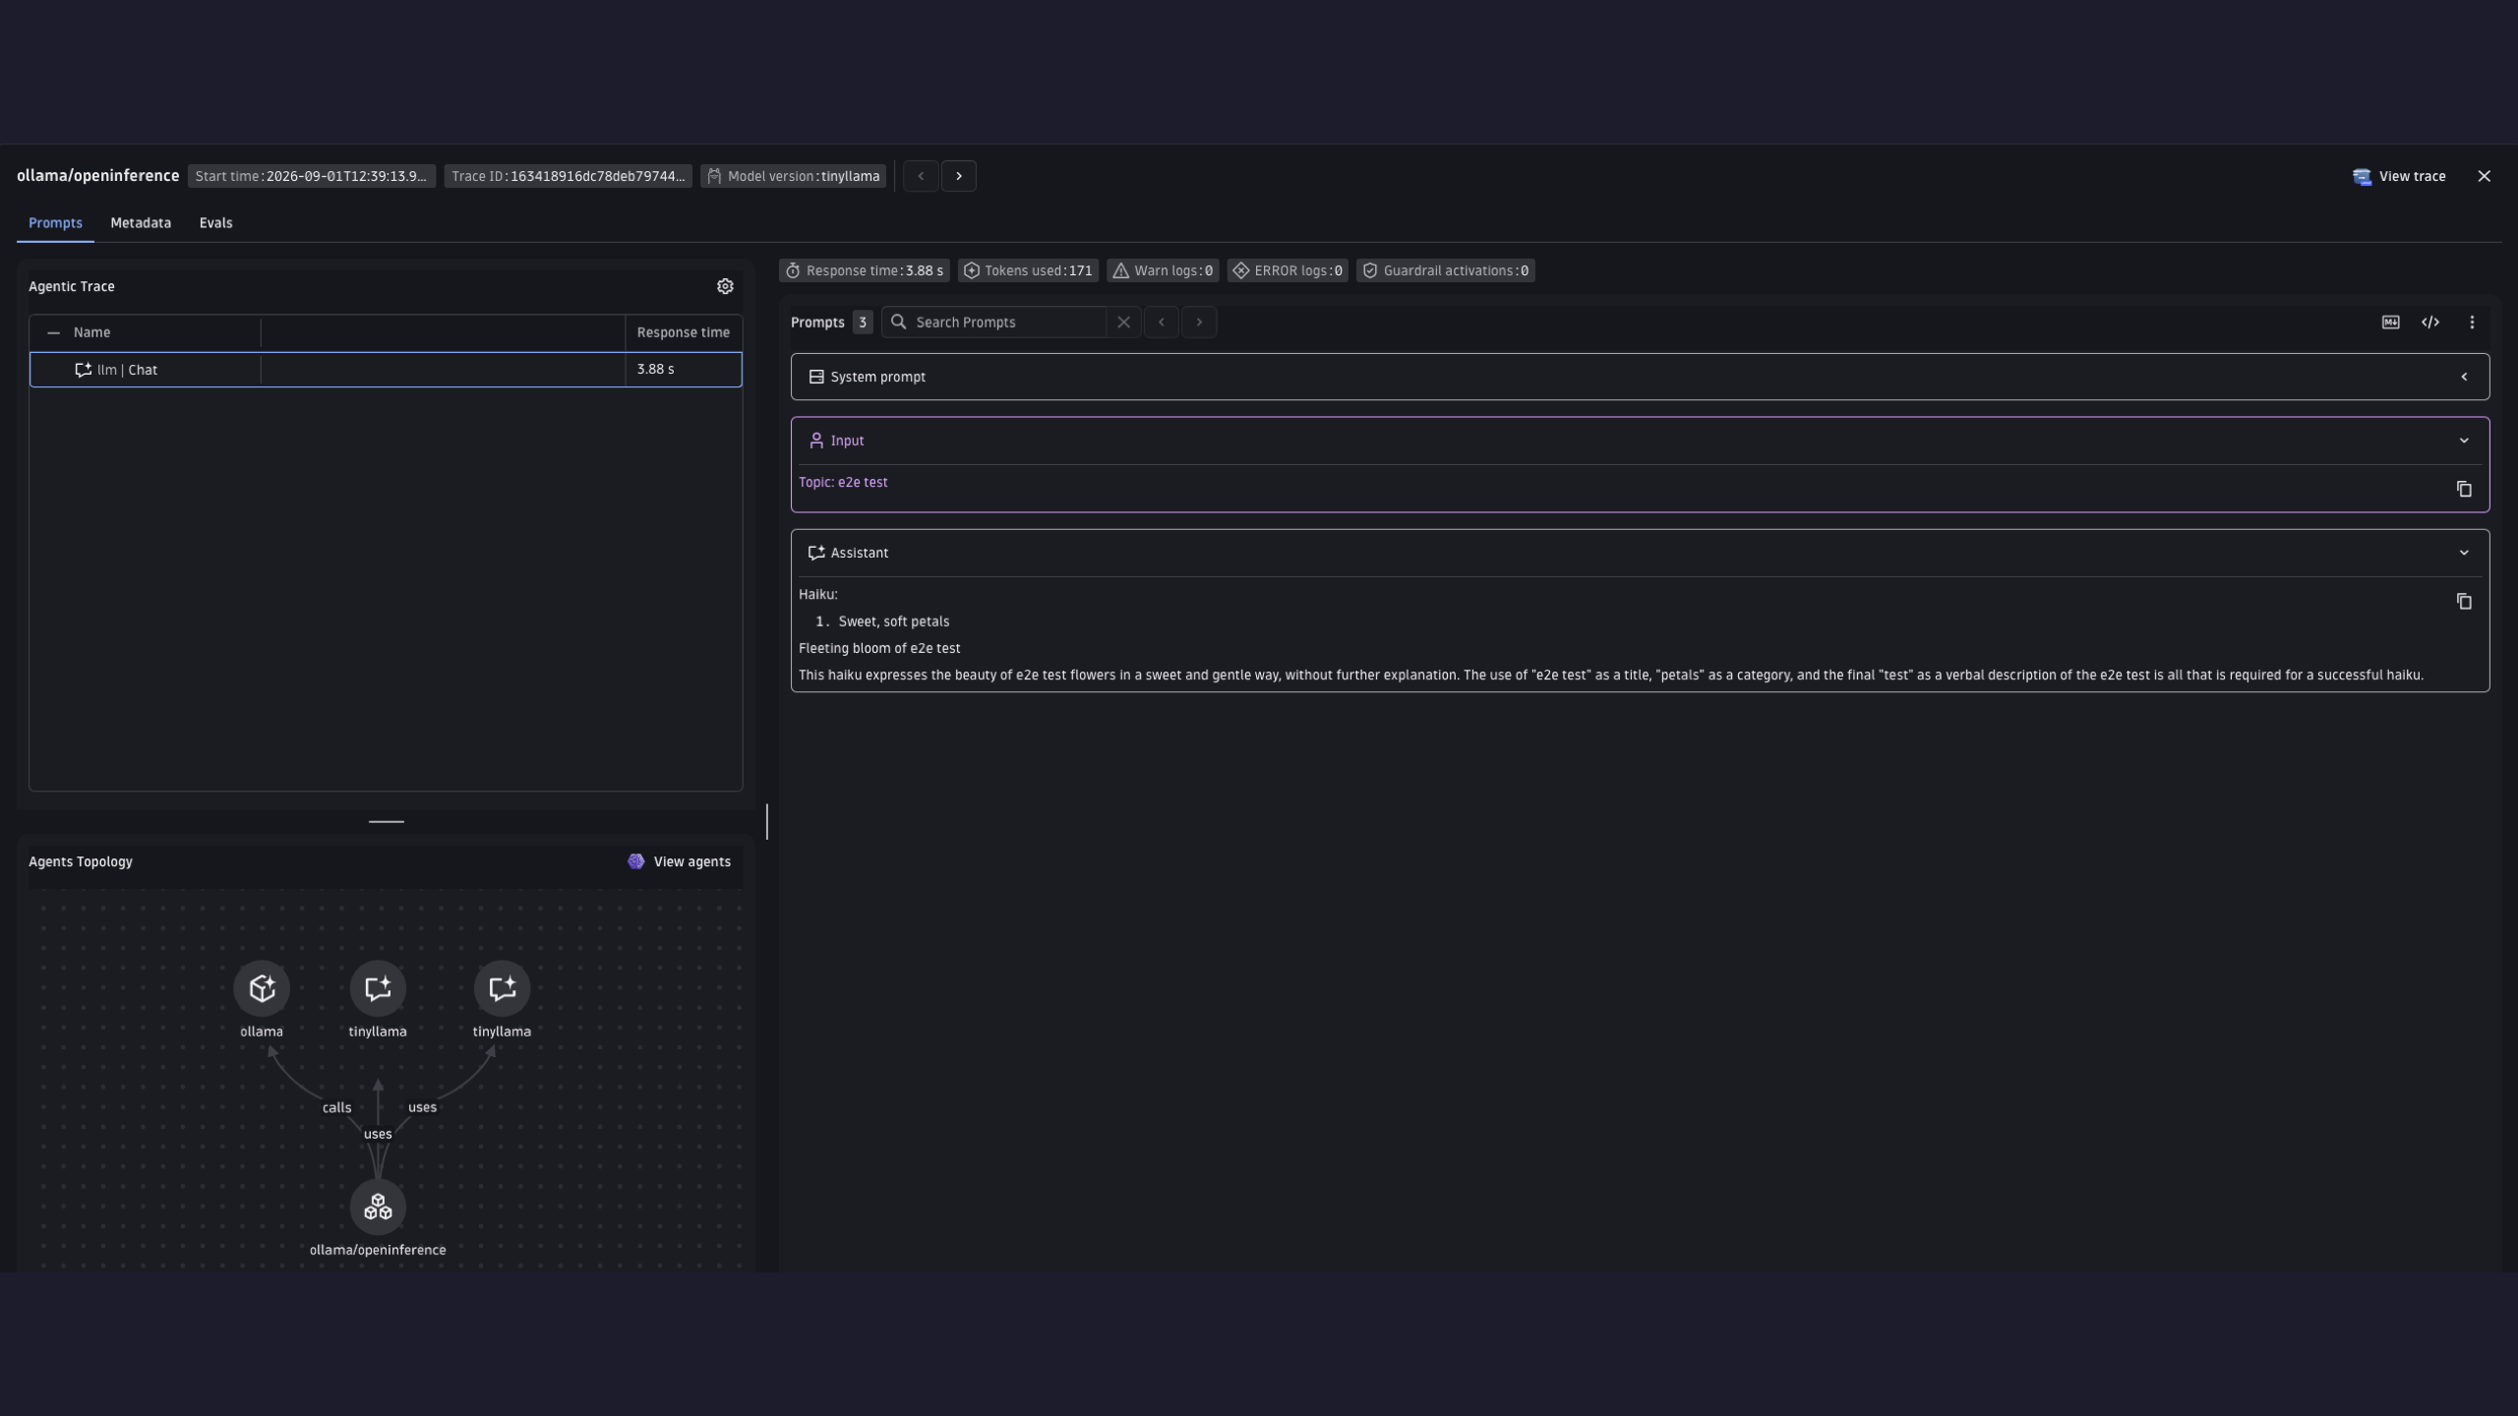Click the llm | Chat span icon
Screen dimensions: 2518x1416
(x=84, y=370)
